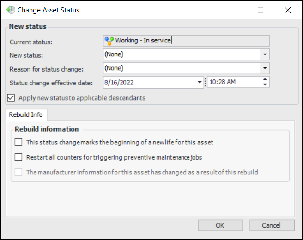Uncheck Apply new status to applicable descendants

tap(12, 98)
